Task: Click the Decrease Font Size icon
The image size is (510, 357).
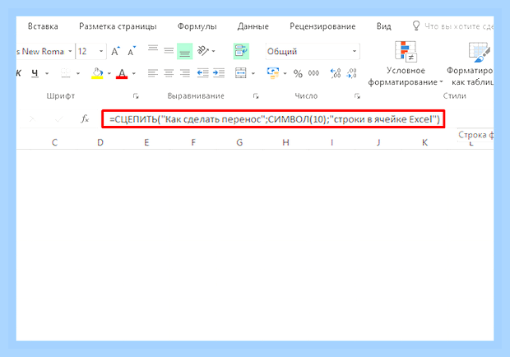Action: pos(132,51)
